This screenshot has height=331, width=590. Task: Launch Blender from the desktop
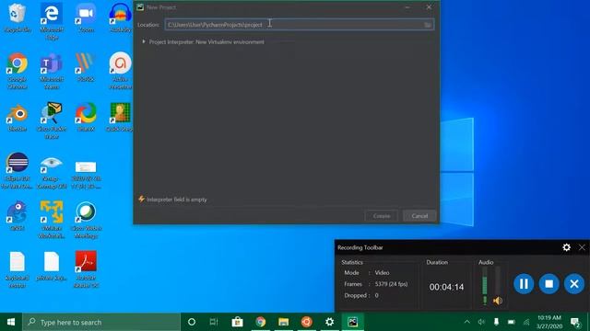[17, 117]
